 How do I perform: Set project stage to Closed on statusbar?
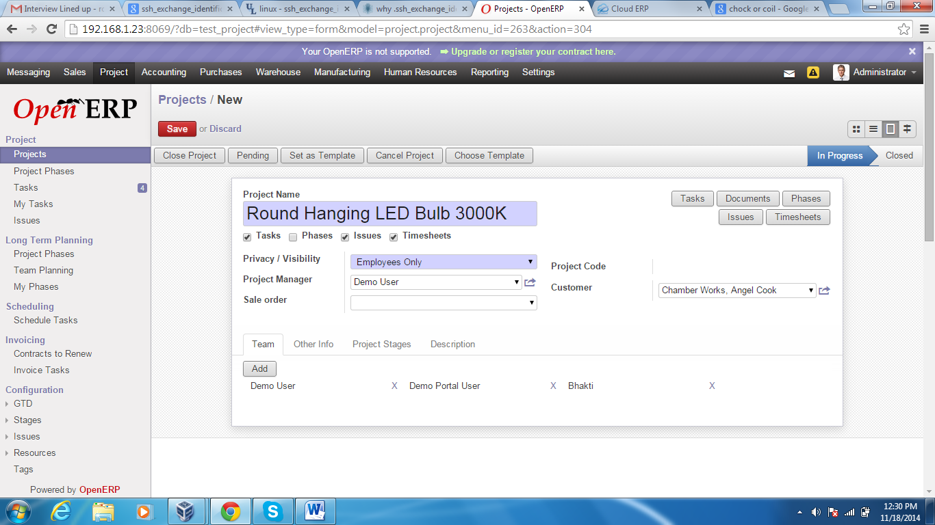point(899,155)
